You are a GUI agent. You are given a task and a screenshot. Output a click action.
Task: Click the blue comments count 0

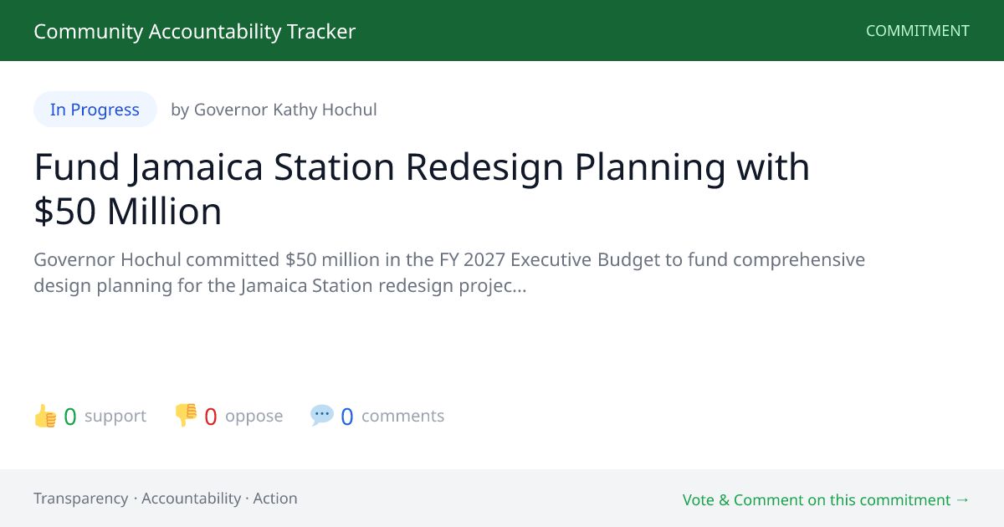[347, 417]
